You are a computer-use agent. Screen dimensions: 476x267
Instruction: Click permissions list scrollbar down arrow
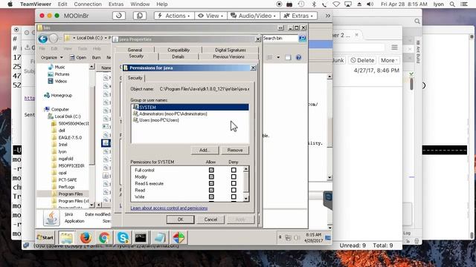coord(246,199)
